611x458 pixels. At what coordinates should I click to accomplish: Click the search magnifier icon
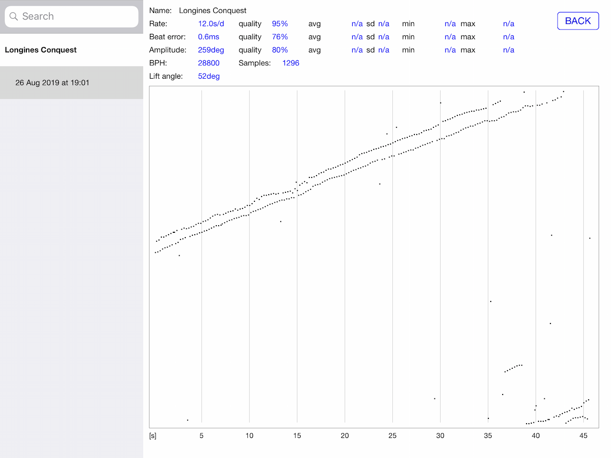click(14, 17)
